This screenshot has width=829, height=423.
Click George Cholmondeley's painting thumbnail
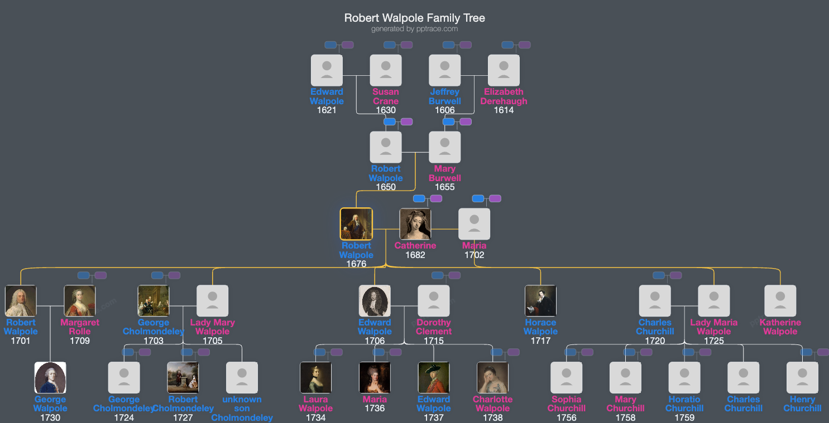154,300
